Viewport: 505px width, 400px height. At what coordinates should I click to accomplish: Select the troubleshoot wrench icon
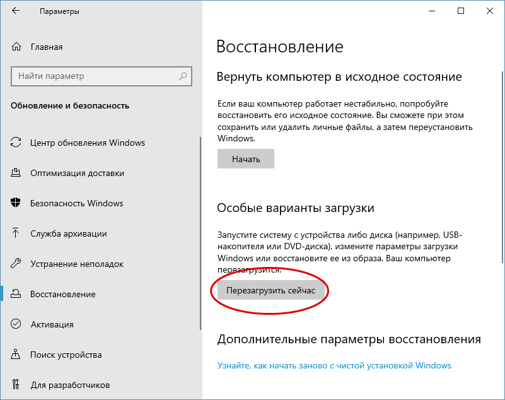point(16,263)
